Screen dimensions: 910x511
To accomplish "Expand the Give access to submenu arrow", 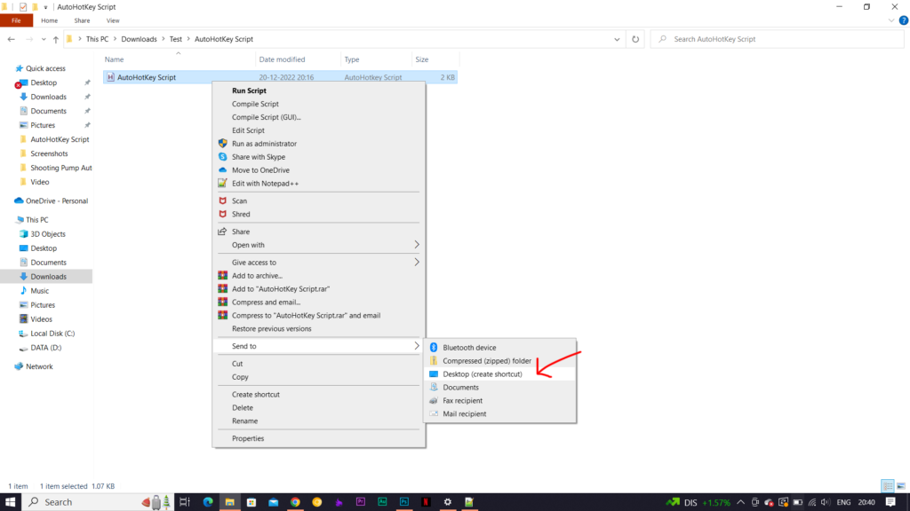I will coord(416,262).
